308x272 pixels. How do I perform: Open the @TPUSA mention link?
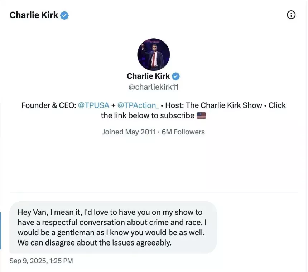pos(93,105)
